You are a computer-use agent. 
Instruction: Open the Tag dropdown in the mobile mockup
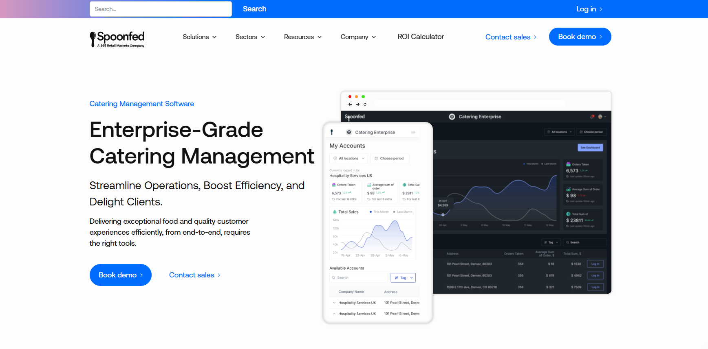click(x=403, y=278)
